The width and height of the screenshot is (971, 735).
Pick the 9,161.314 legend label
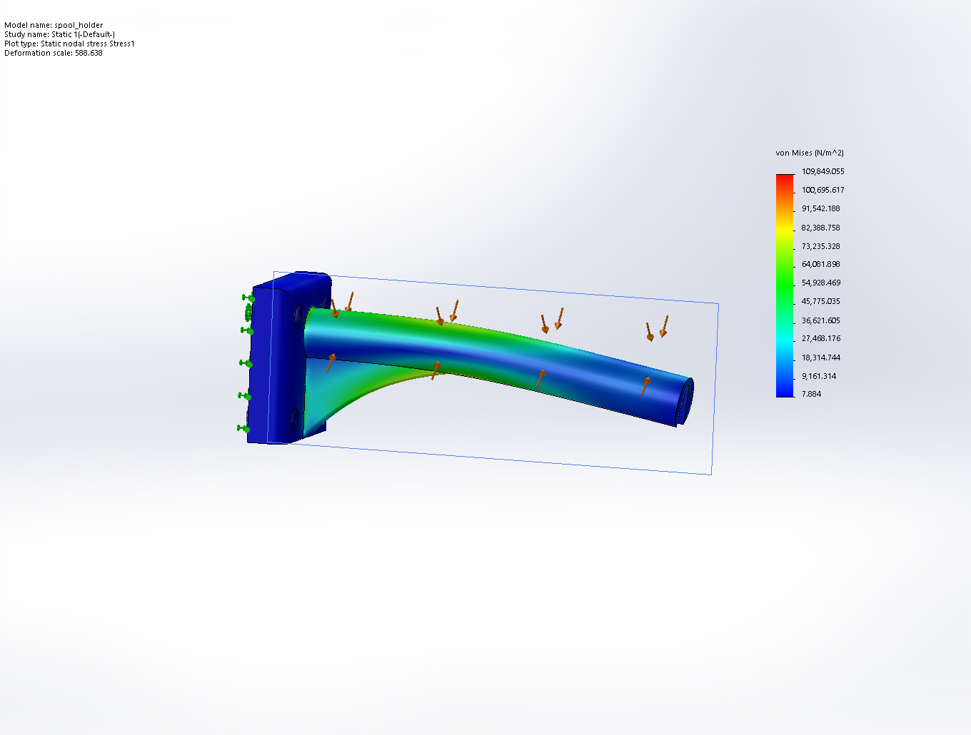click(x=818, y=376)
